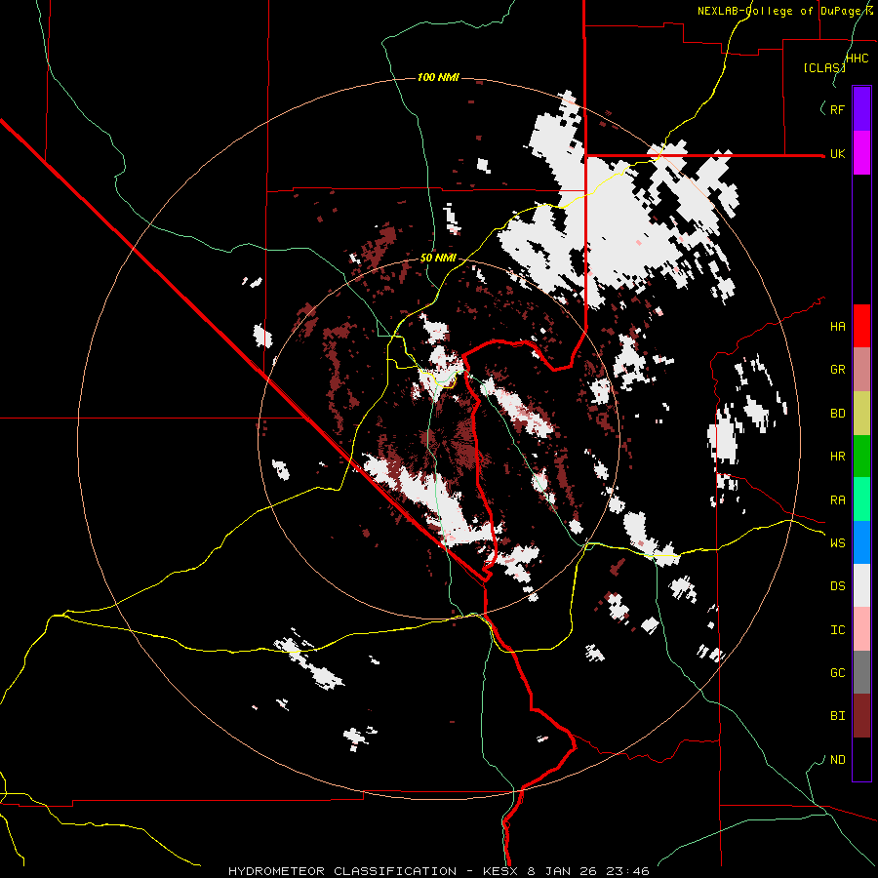878x878 pixels.
Task: Pick the white DS legend swatch
Action: point(861,585)
